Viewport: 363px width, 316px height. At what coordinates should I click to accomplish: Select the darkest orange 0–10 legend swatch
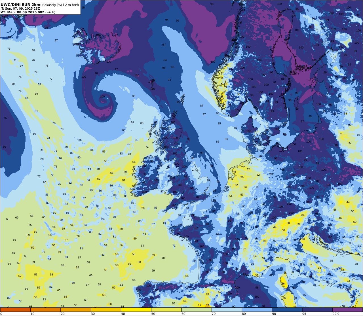[x=15, y=310]
